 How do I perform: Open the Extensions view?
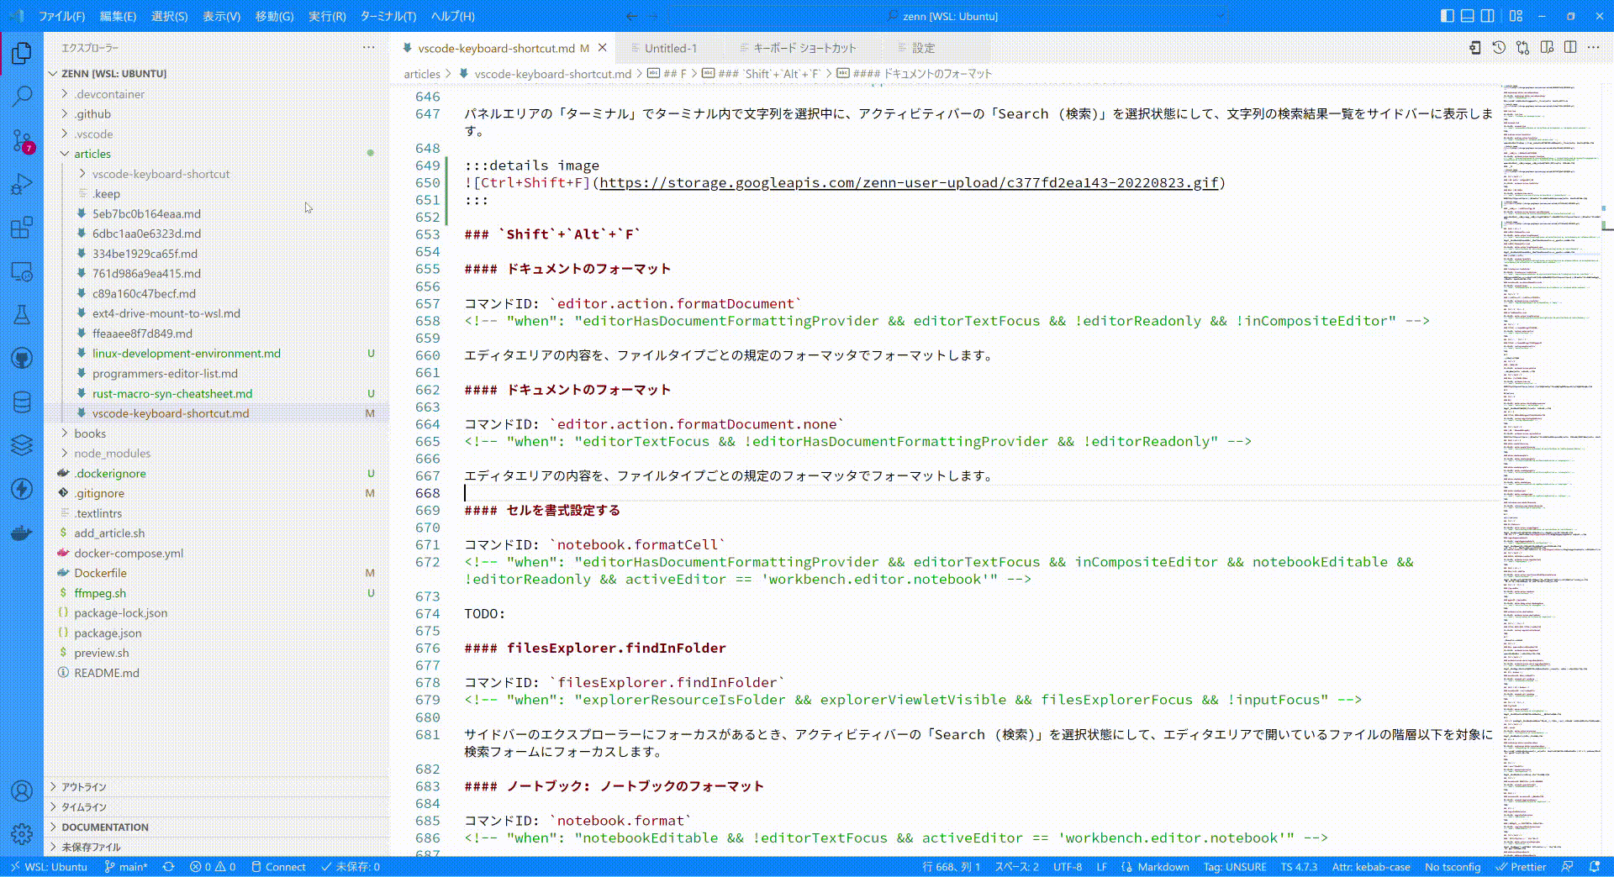pos(22,228)
